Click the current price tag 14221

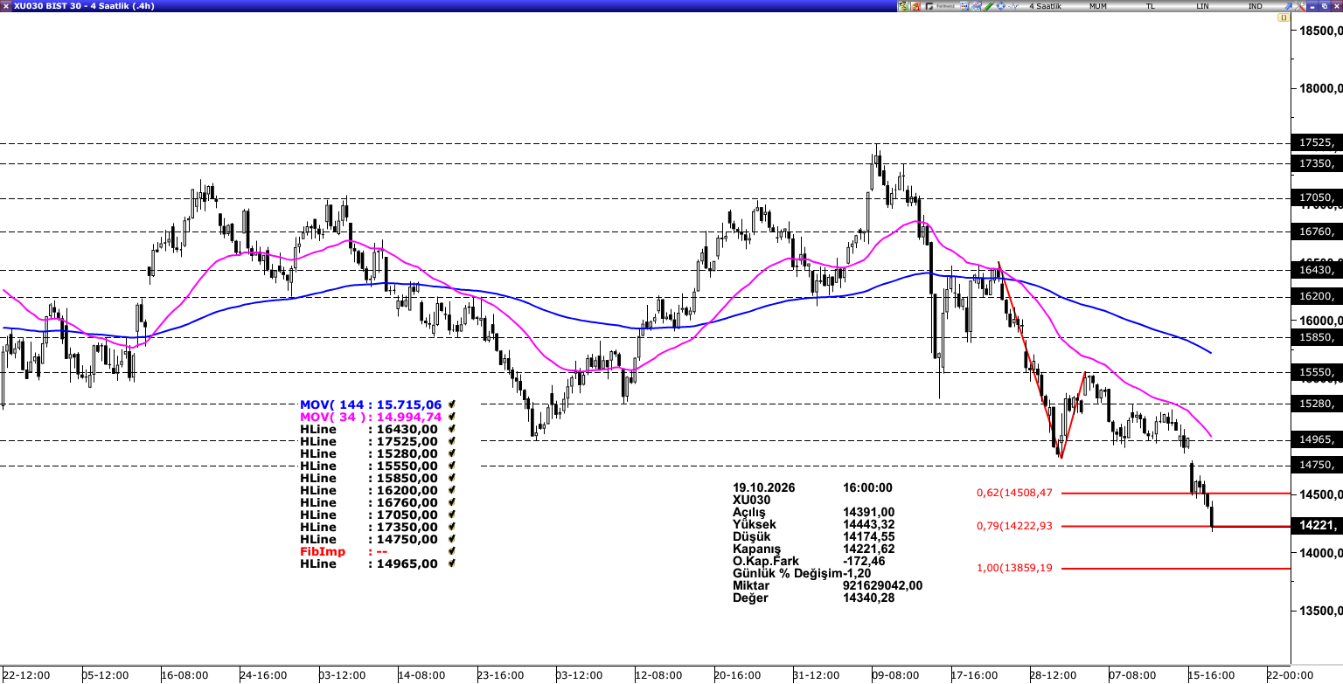(1317, 525)
